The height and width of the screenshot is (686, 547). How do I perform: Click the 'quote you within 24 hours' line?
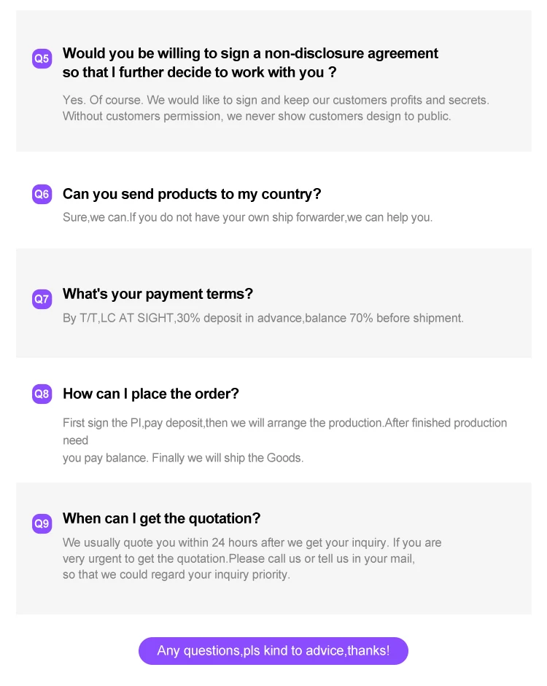coord(252,542)
